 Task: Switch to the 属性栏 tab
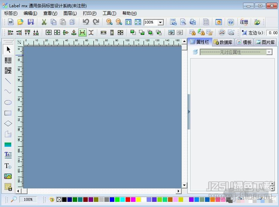point(200,42)
